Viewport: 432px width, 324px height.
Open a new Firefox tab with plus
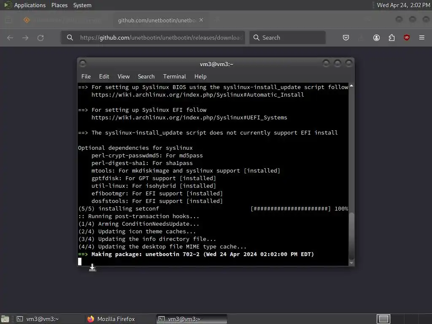217,20
